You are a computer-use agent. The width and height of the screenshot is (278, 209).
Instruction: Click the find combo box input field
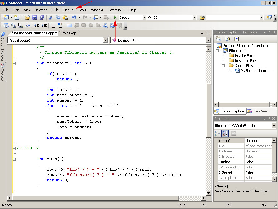click(233, 17)
